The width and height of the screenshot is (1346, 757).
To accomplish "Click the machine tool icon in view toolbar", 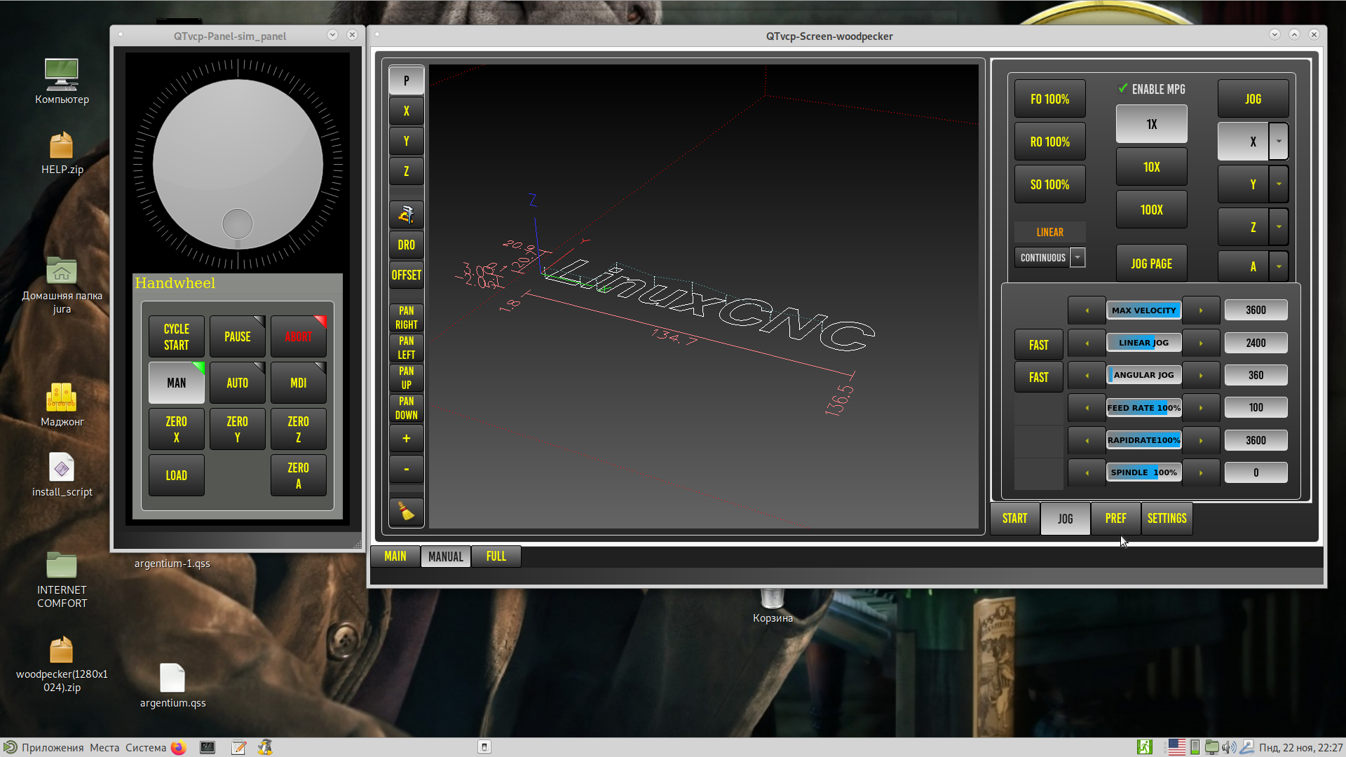I will 406,214.
